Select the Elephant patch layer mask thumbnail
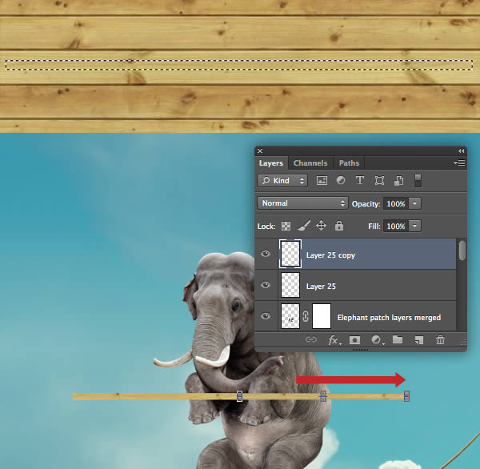The width and height of the screenshot is (480, 469). (322, 316)
